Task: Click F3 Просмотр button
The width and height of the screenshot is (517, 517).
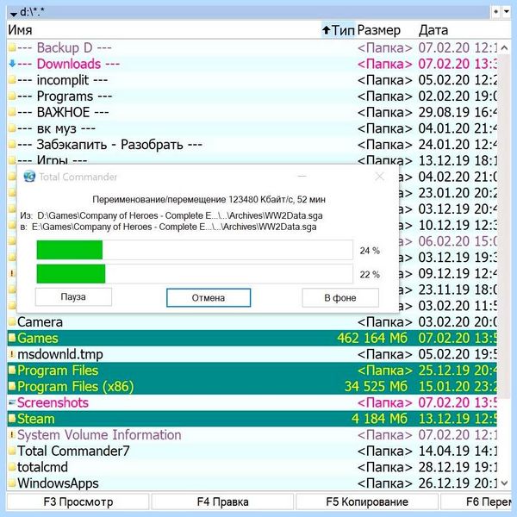Action: click(x=78, y=501)
